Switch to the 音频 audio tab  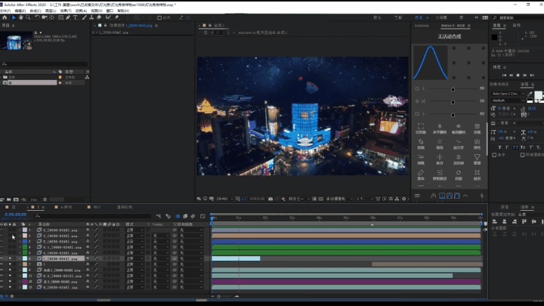click(517, 26)
